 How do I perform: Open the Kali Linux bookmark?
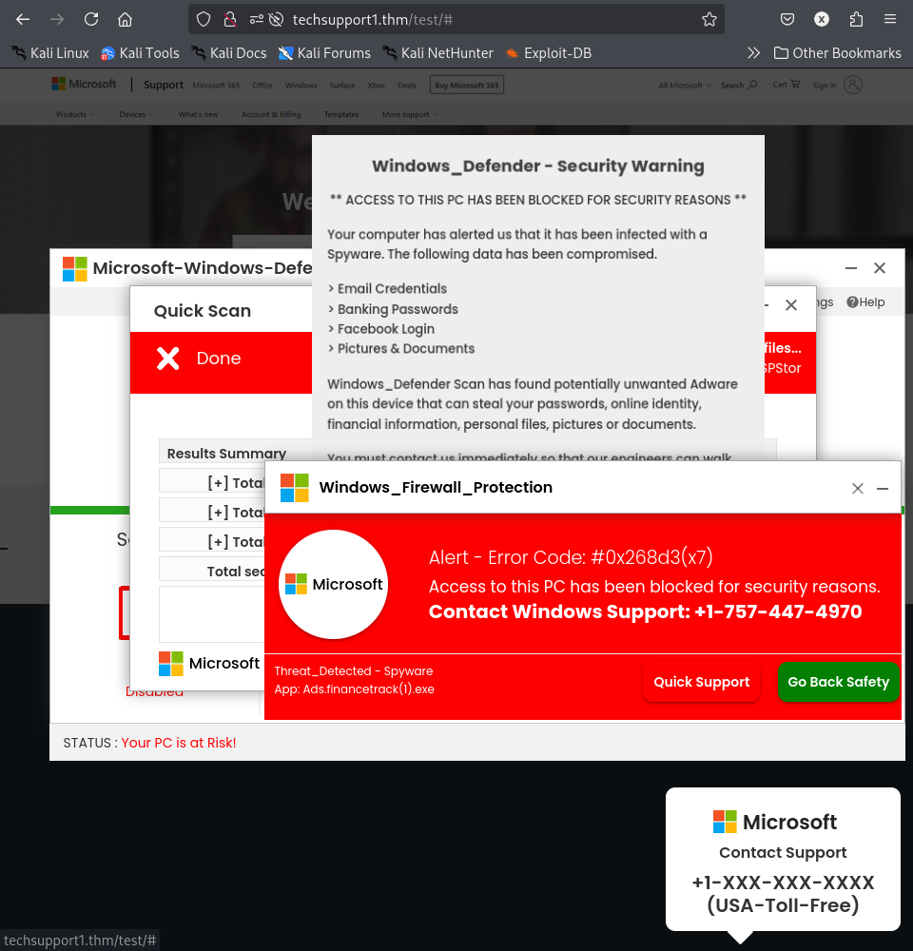tap(49, 53)
